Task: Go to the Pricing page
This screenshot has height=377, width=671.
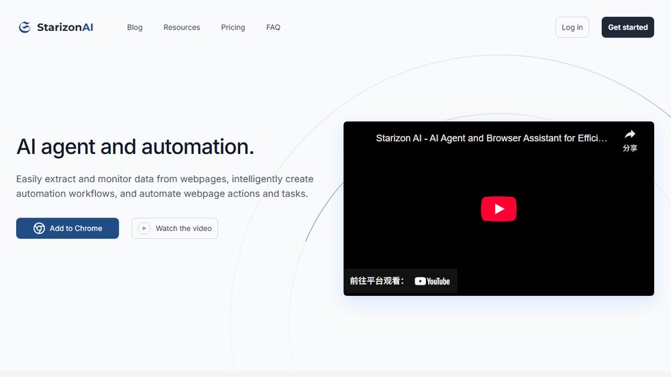Action: click(x=233, y=27)
